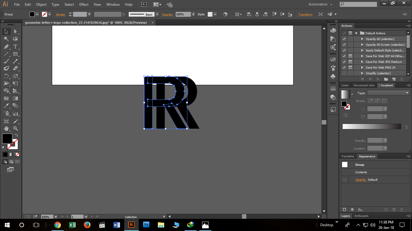The image size is (412, 231).
Task: Select the Eyedropper tool
Action: (x=6, y=106)
